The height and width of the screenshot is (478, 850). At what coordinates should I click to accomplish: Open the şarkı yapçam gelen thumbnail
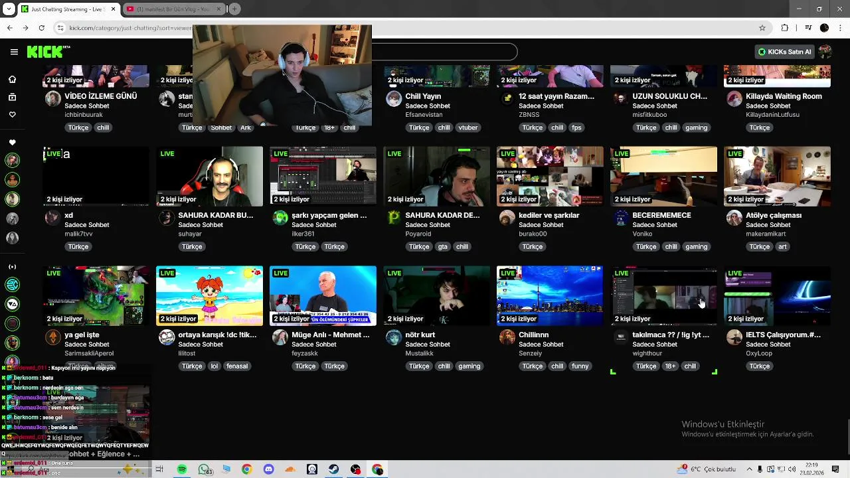(x=323, y=176)
